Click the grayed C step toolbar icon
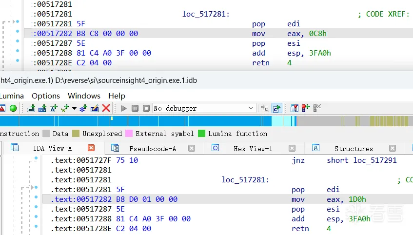The height and width of the screenshot is (235, 413). [265, 108]
